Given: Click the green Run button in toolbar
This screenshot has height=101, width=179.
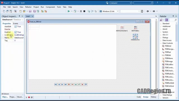Looking at the screenshot, I should click(69, 11).
